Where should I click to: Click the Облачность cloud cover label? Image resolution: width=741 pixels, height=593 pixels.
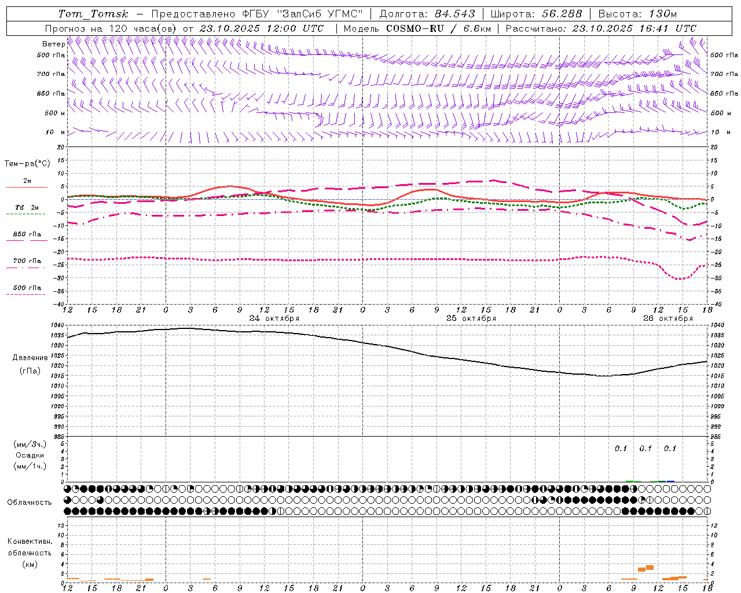pos(30,503)
